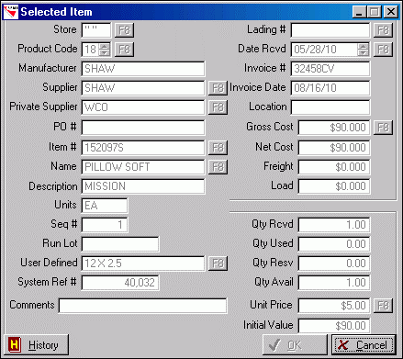Click the Seq # field
The image size is (403, 359).
pyautogui.click(x=105, y=225)
